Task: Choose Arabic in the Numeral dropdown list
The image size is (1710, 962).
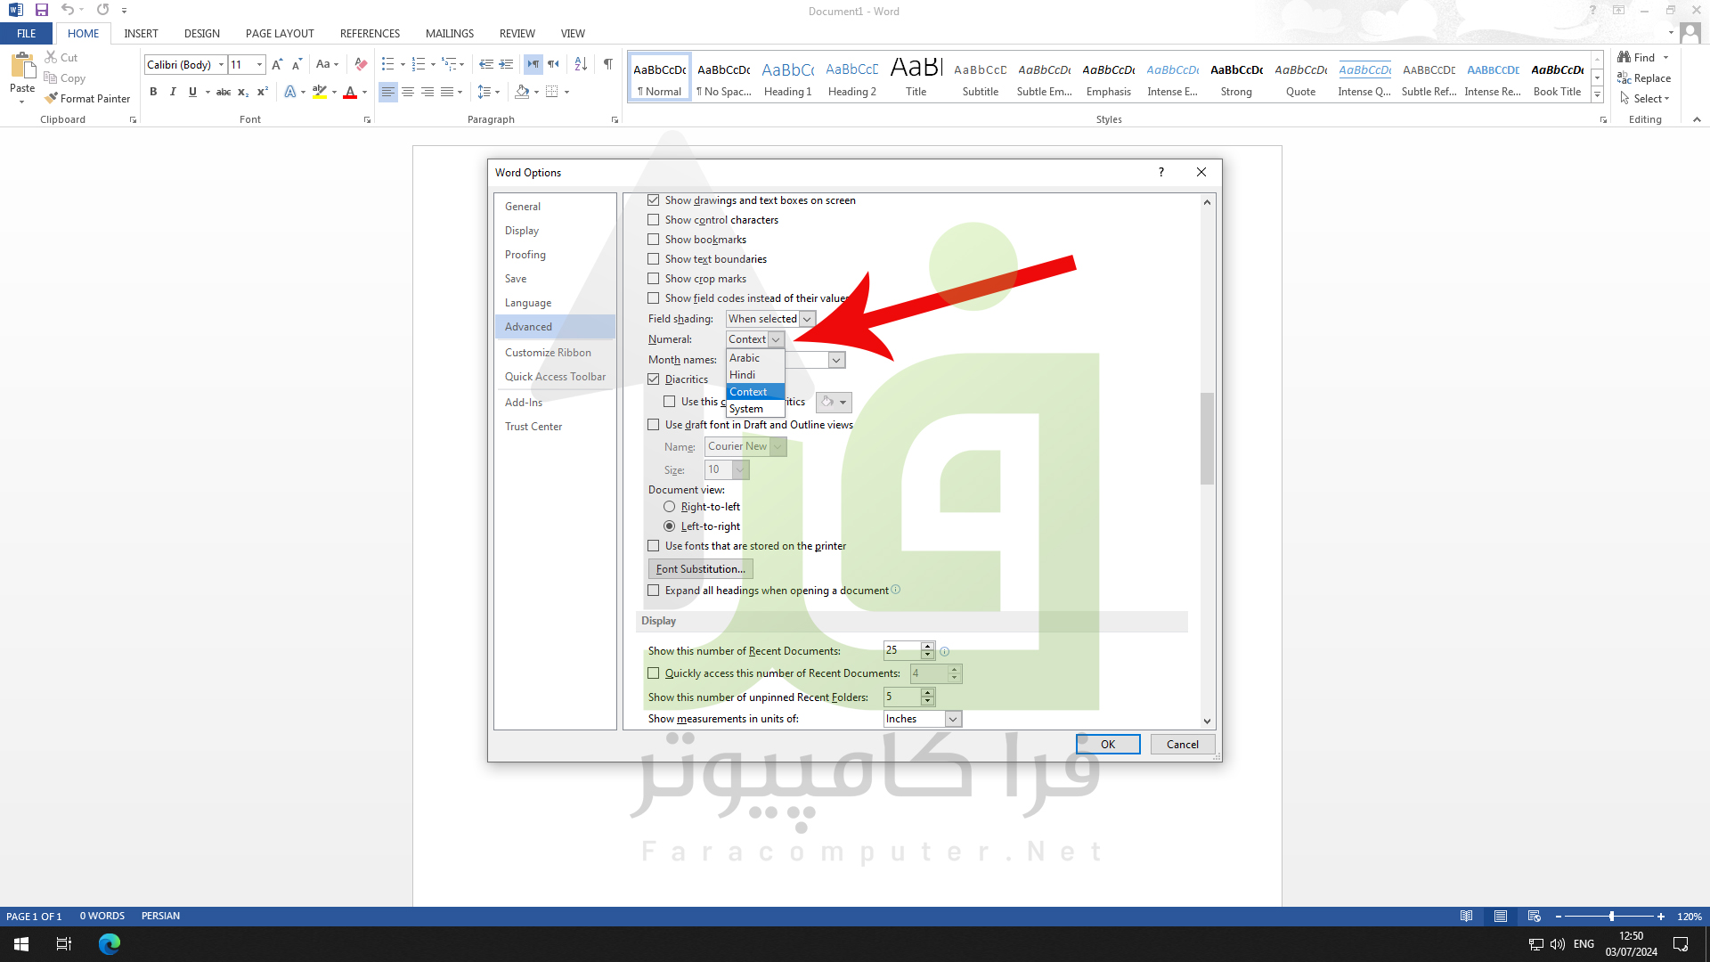Action: (x=755, y=358)
